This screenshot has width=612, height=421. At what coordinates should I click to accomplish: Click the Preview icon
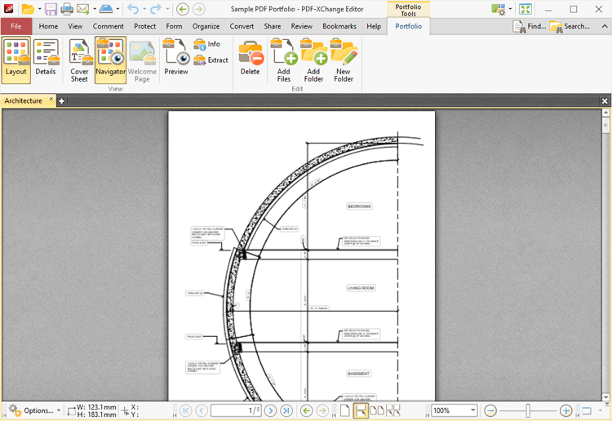click(175, 60)
